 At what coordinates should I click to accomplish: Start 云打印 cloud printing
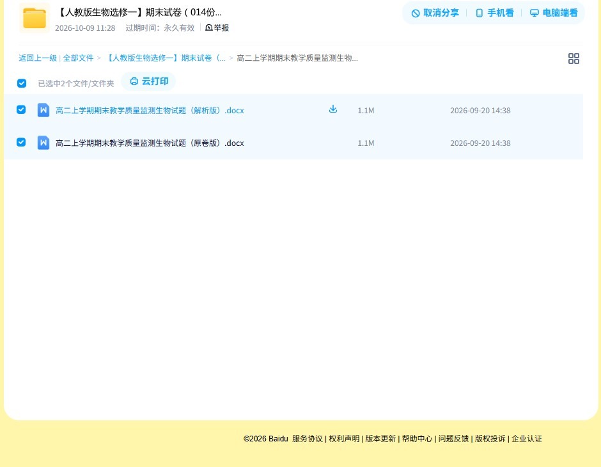149,81
